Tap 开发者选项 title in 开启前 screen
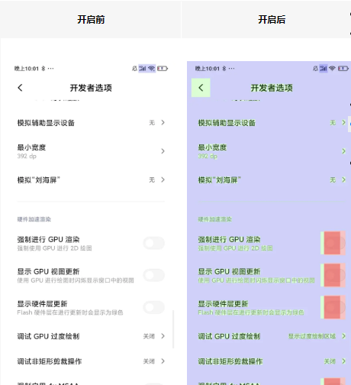351x385 pixels. (91, 88)
